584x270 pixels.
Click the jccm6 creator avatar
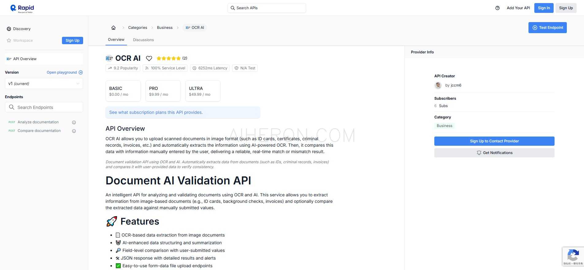coord(438,85)
